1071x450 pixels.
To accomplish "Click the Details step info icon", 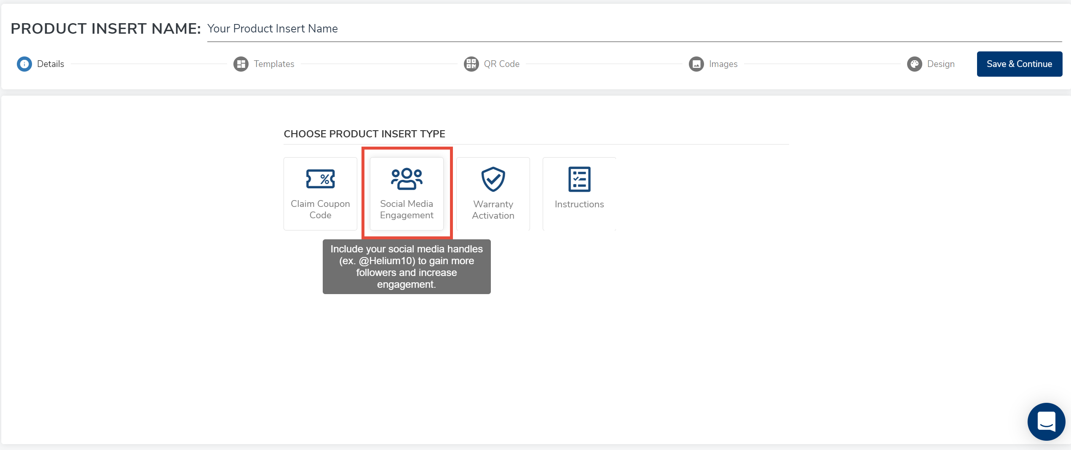I will point(24,64).
